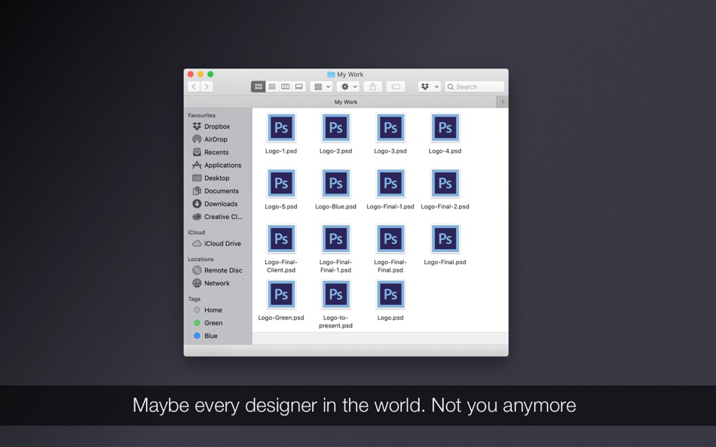Switch to icon view in toolbar
This screenshot has width=716, height=447.
258,87
